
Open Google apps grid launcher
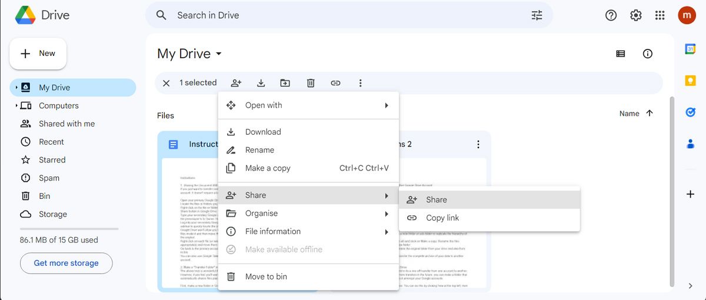click(660, 15)
